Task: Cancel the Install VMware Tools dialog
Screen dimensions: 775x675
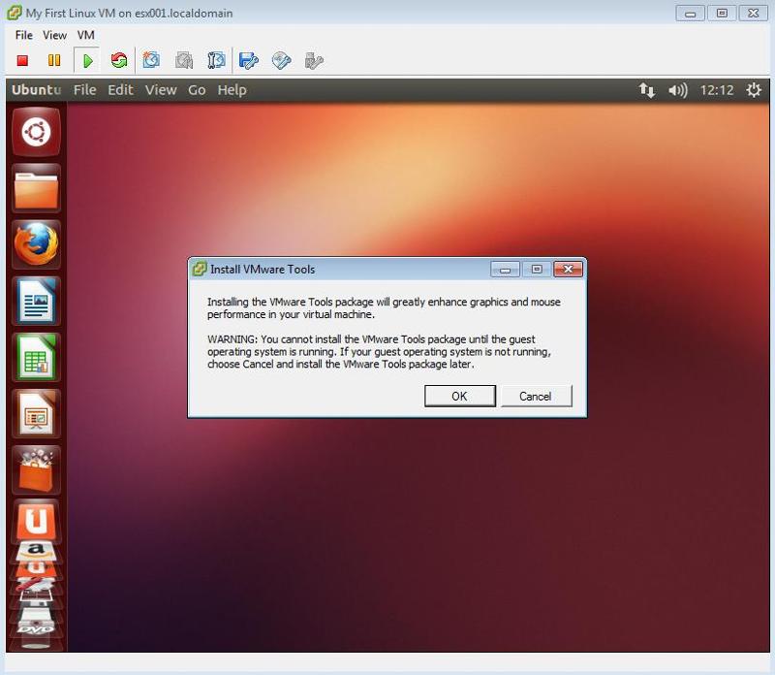Action: pyautogui.click(x=536, y=396)
